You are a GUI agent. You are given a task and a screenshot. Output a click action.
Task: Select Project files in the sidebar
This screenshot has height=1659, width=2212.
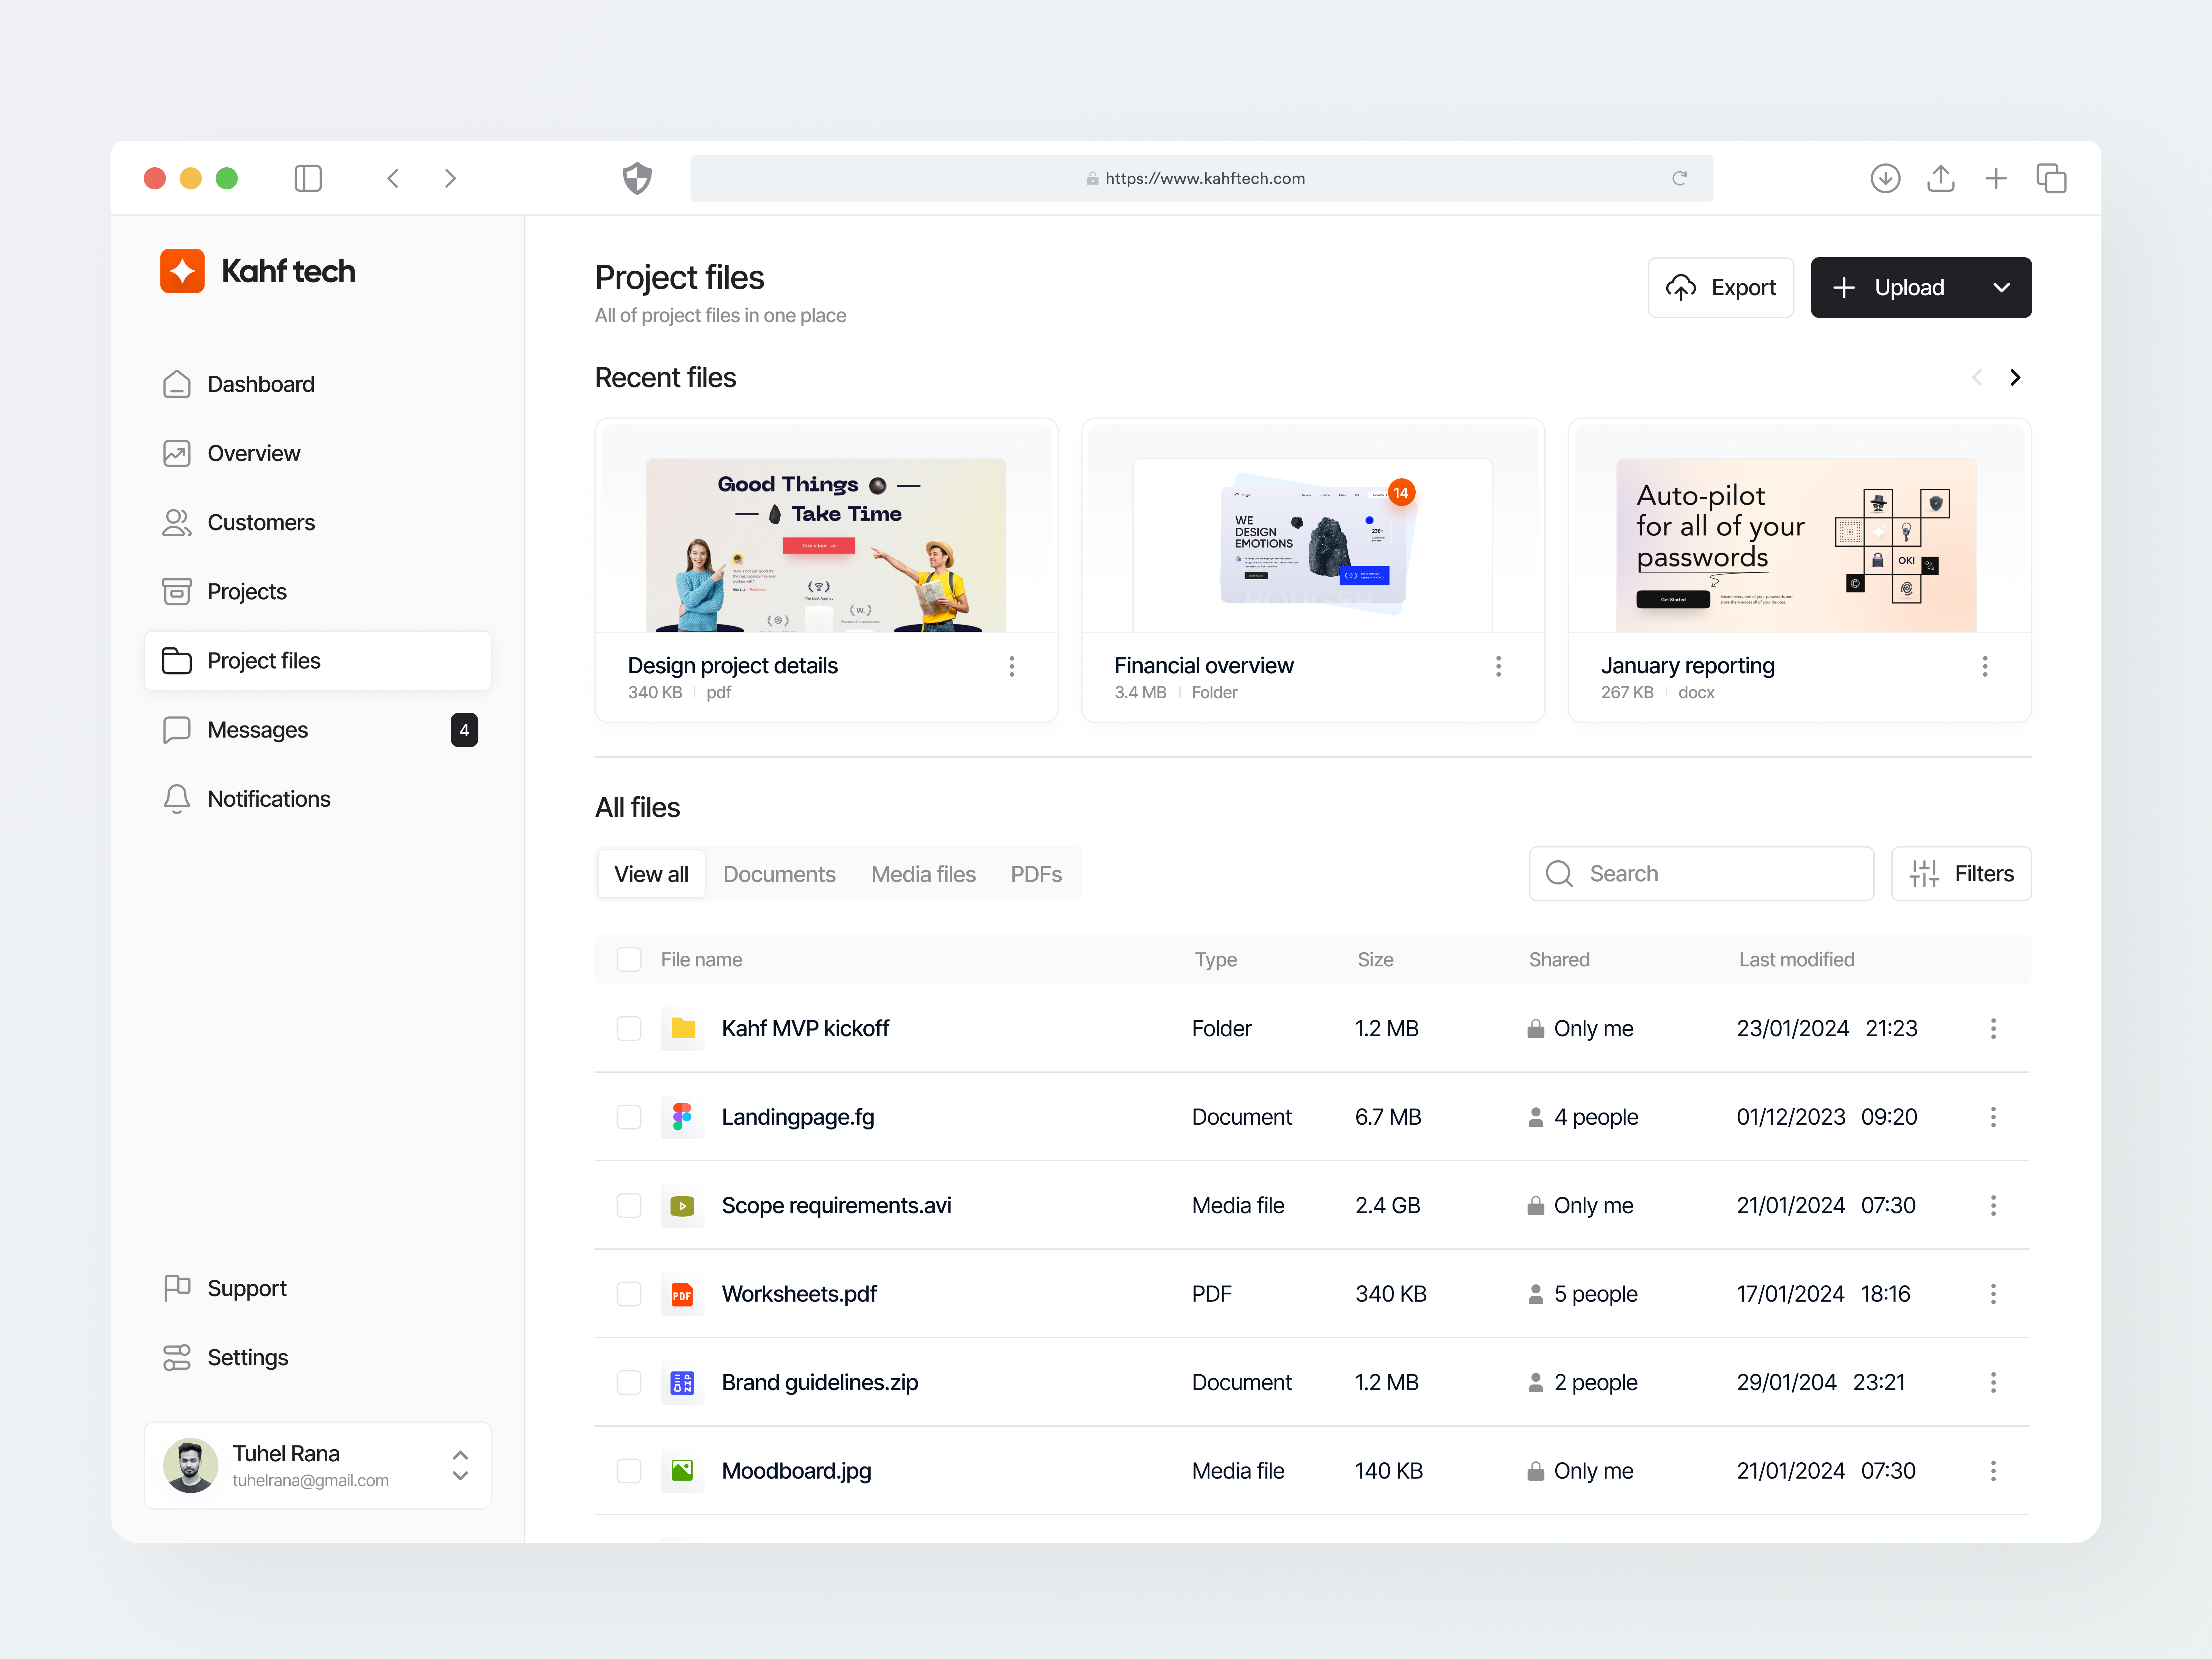coord(318,660)
